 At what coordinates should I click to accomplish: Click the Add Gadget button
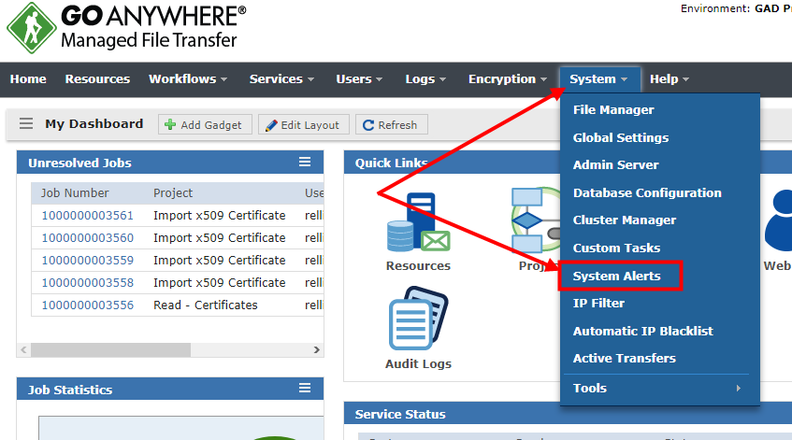pyautogui.click(x=205, y=125)
